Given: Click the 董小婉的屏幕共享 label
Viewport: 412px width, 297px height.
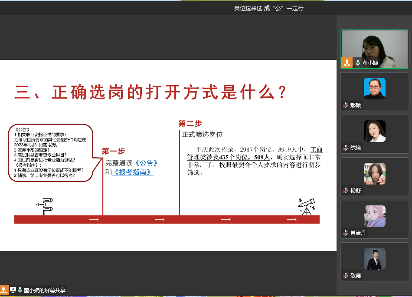Looking at the screenshot, I should coord(45,290).
